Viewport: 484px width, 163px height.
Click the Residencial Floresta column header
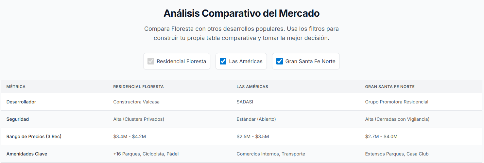coord(138,87)
